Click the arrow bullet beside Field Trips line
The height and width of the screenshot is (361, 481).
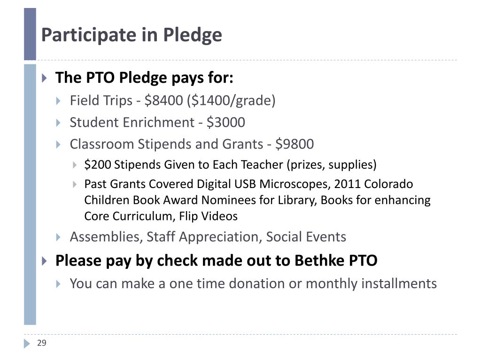pos(58,101)
